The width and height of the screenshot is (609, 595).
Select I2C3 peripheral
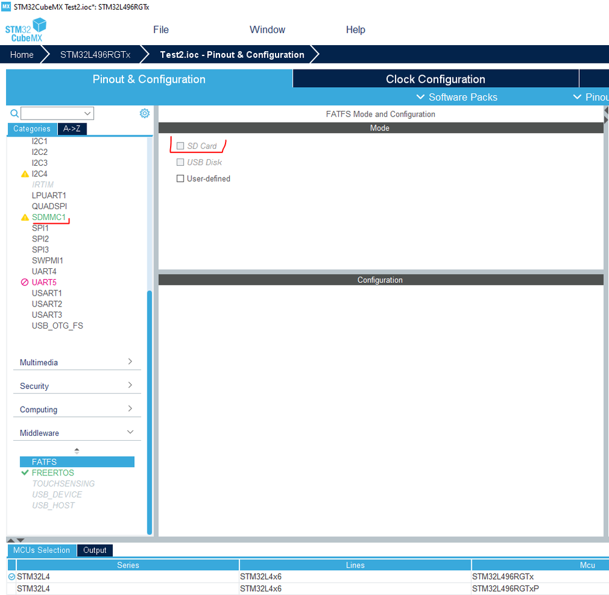tap(40, 163)
